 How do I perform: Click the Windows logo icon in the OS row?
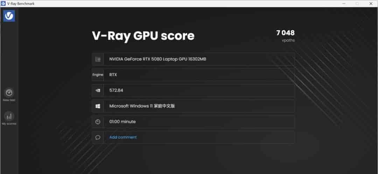[98, 106]
